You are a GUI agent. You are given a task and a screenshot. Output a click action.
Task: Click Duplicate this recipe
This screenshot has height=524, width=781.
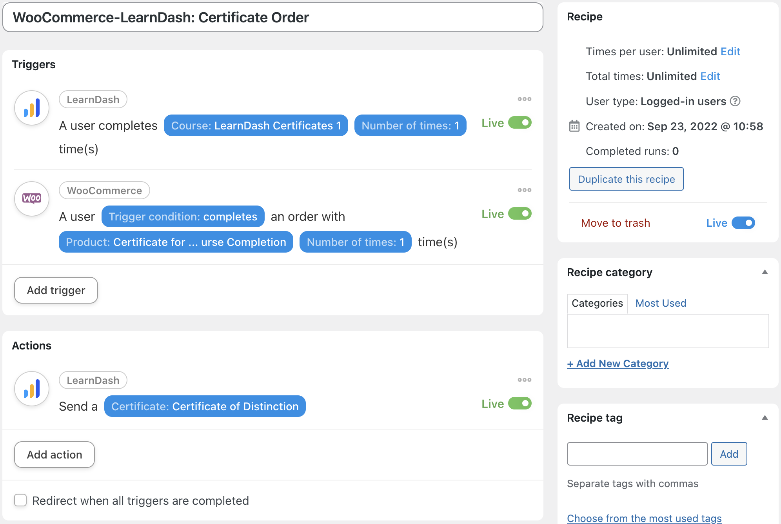coord(626,179)
